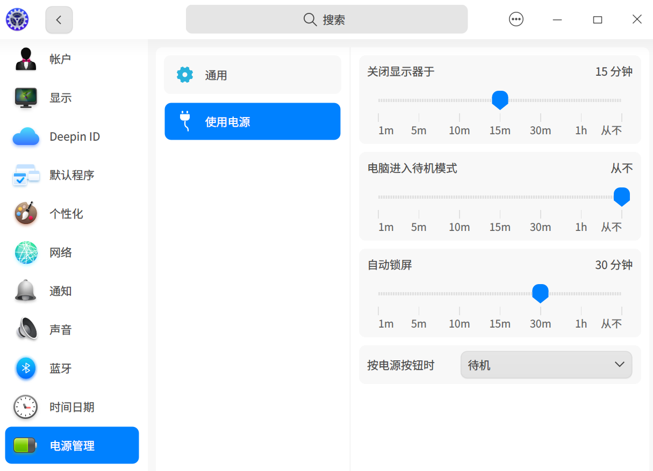
Task: Click the 自动锁屏 slider handle
Action: click(x=540, y=293)
